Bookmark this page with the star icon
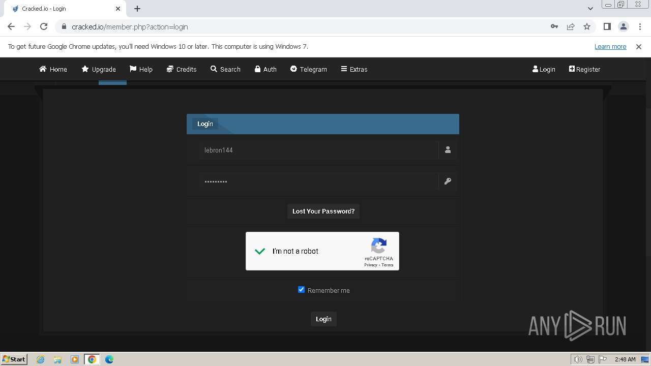Screen dimensions: 651x366 [587, 26]
